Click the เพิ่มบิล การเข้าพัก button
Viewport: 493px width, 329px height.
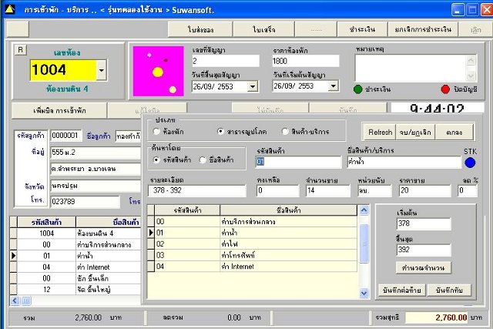click(59, 111)
